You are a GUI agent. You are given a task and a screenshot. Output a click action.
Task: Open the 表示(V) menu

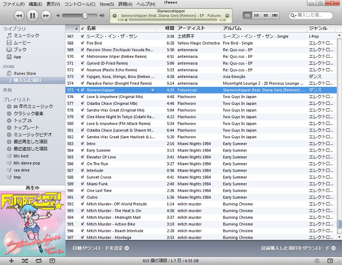tap(53, 4)
